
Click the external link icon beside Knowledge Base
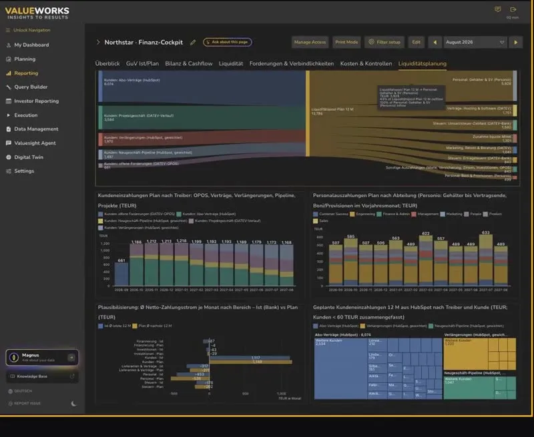[72, 376]
